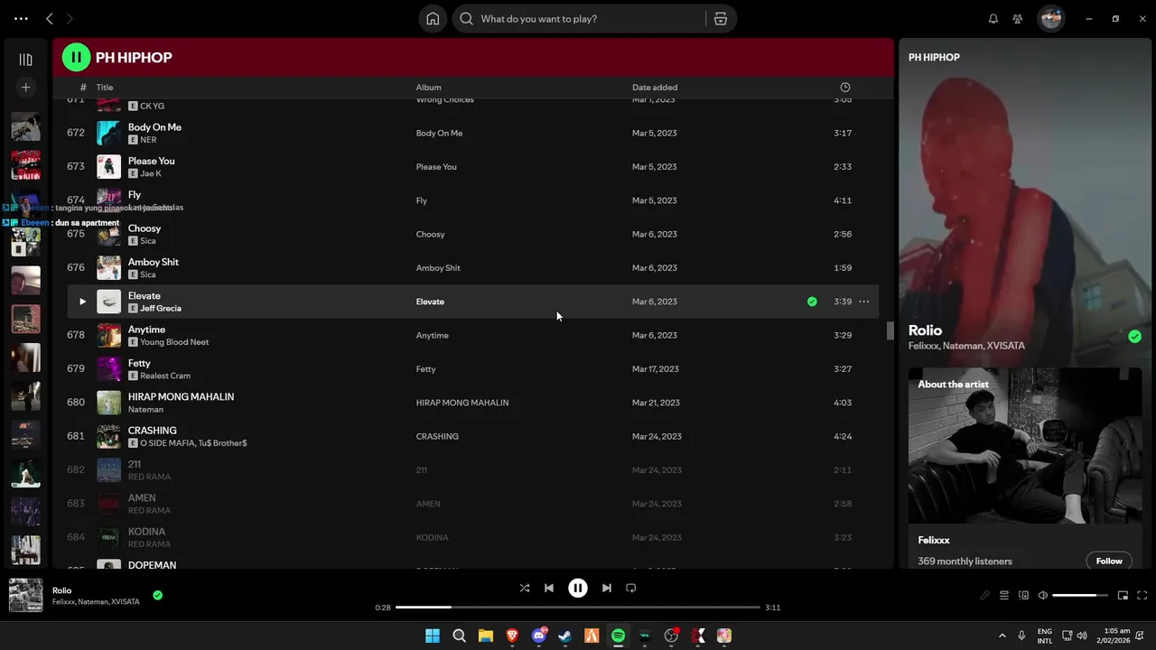This screenshot has width=1156, height=650.
Task: Play the Elevate track from its row
Action: [x=82, y=302]
